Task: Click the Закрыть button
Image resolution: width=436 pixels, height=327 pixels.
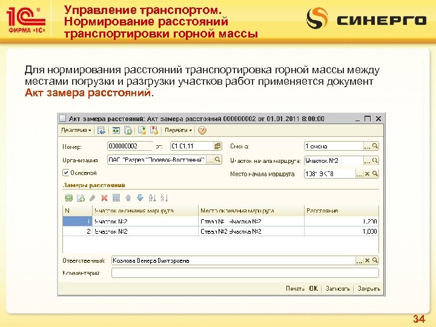Action: [x=369, y=289]
